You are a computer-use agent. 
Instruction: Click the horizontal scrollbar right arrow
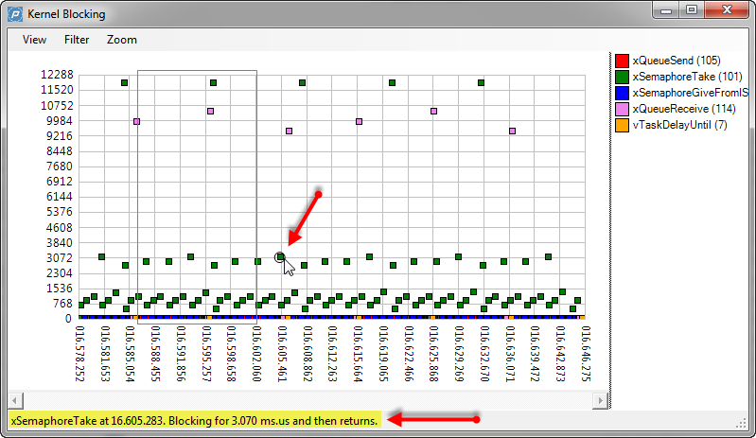click(x=598, y=400)
